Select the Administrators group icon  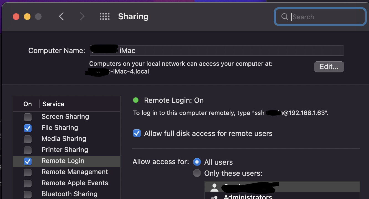point(214,197)
